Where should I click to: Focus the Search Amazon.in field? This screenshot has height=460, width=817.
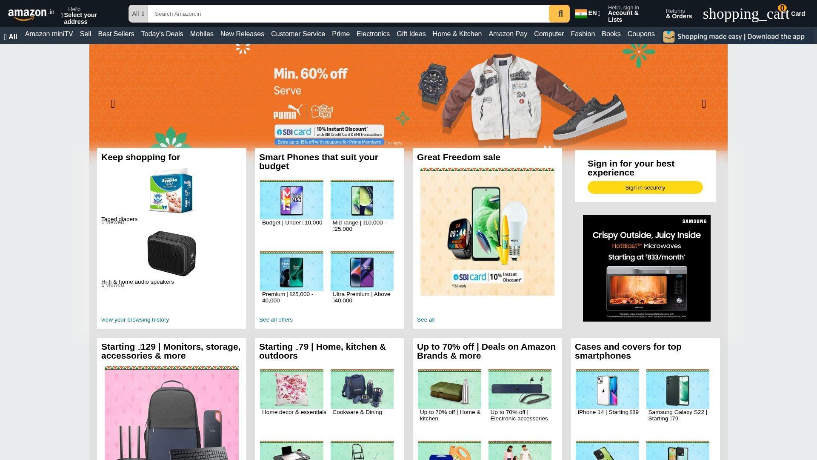348,14
